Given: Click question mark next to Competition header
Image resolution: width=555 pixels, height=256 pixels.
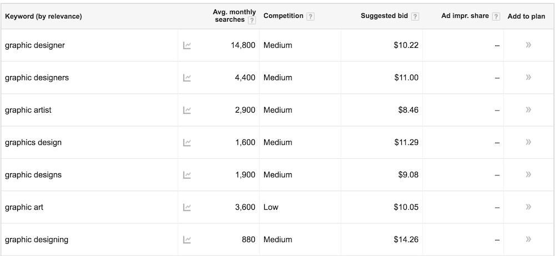Looking at the screenshot, I should pos(310,16).
